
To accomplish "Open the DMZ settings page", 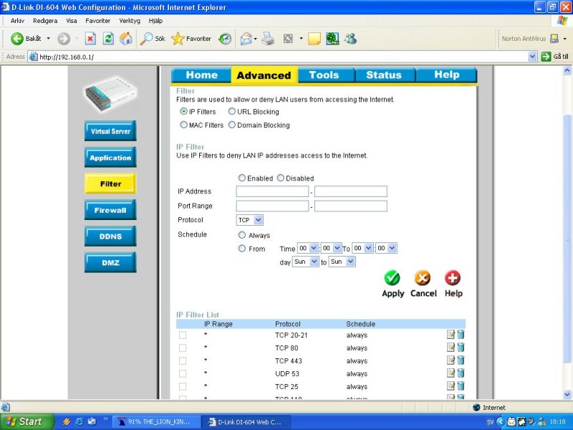I will [x=110, y=262].
